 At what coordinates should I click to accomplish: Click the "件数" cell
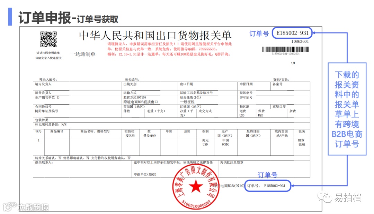(133, 113)
